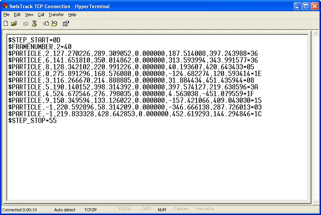
Task: Click the Disconnect phone icon on the toolbar
Action: (x=34, y=23)
